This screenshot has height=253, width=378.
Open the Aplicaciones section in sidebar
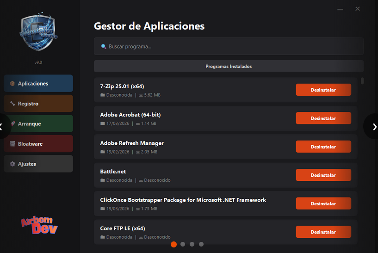(x=38, y=83)
